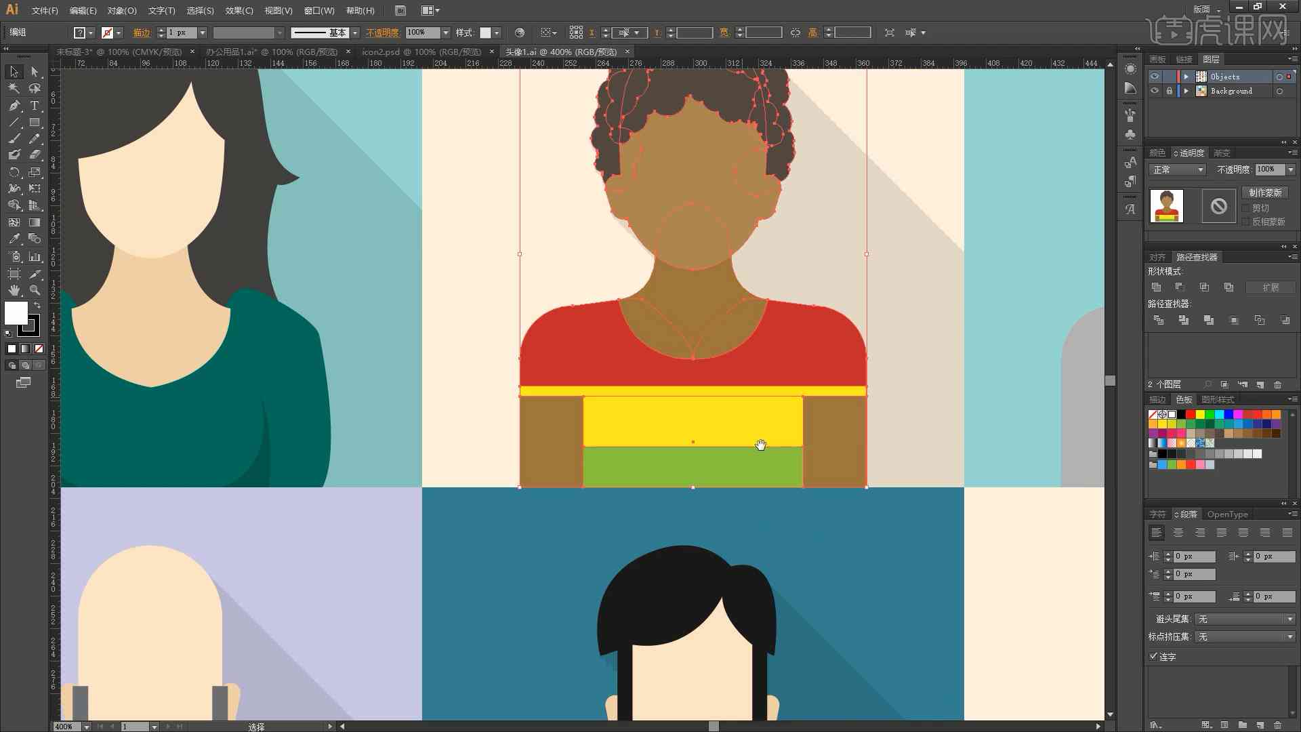
Task: Switch to 头像1.ai tab
Action: (x=561, y=51)
